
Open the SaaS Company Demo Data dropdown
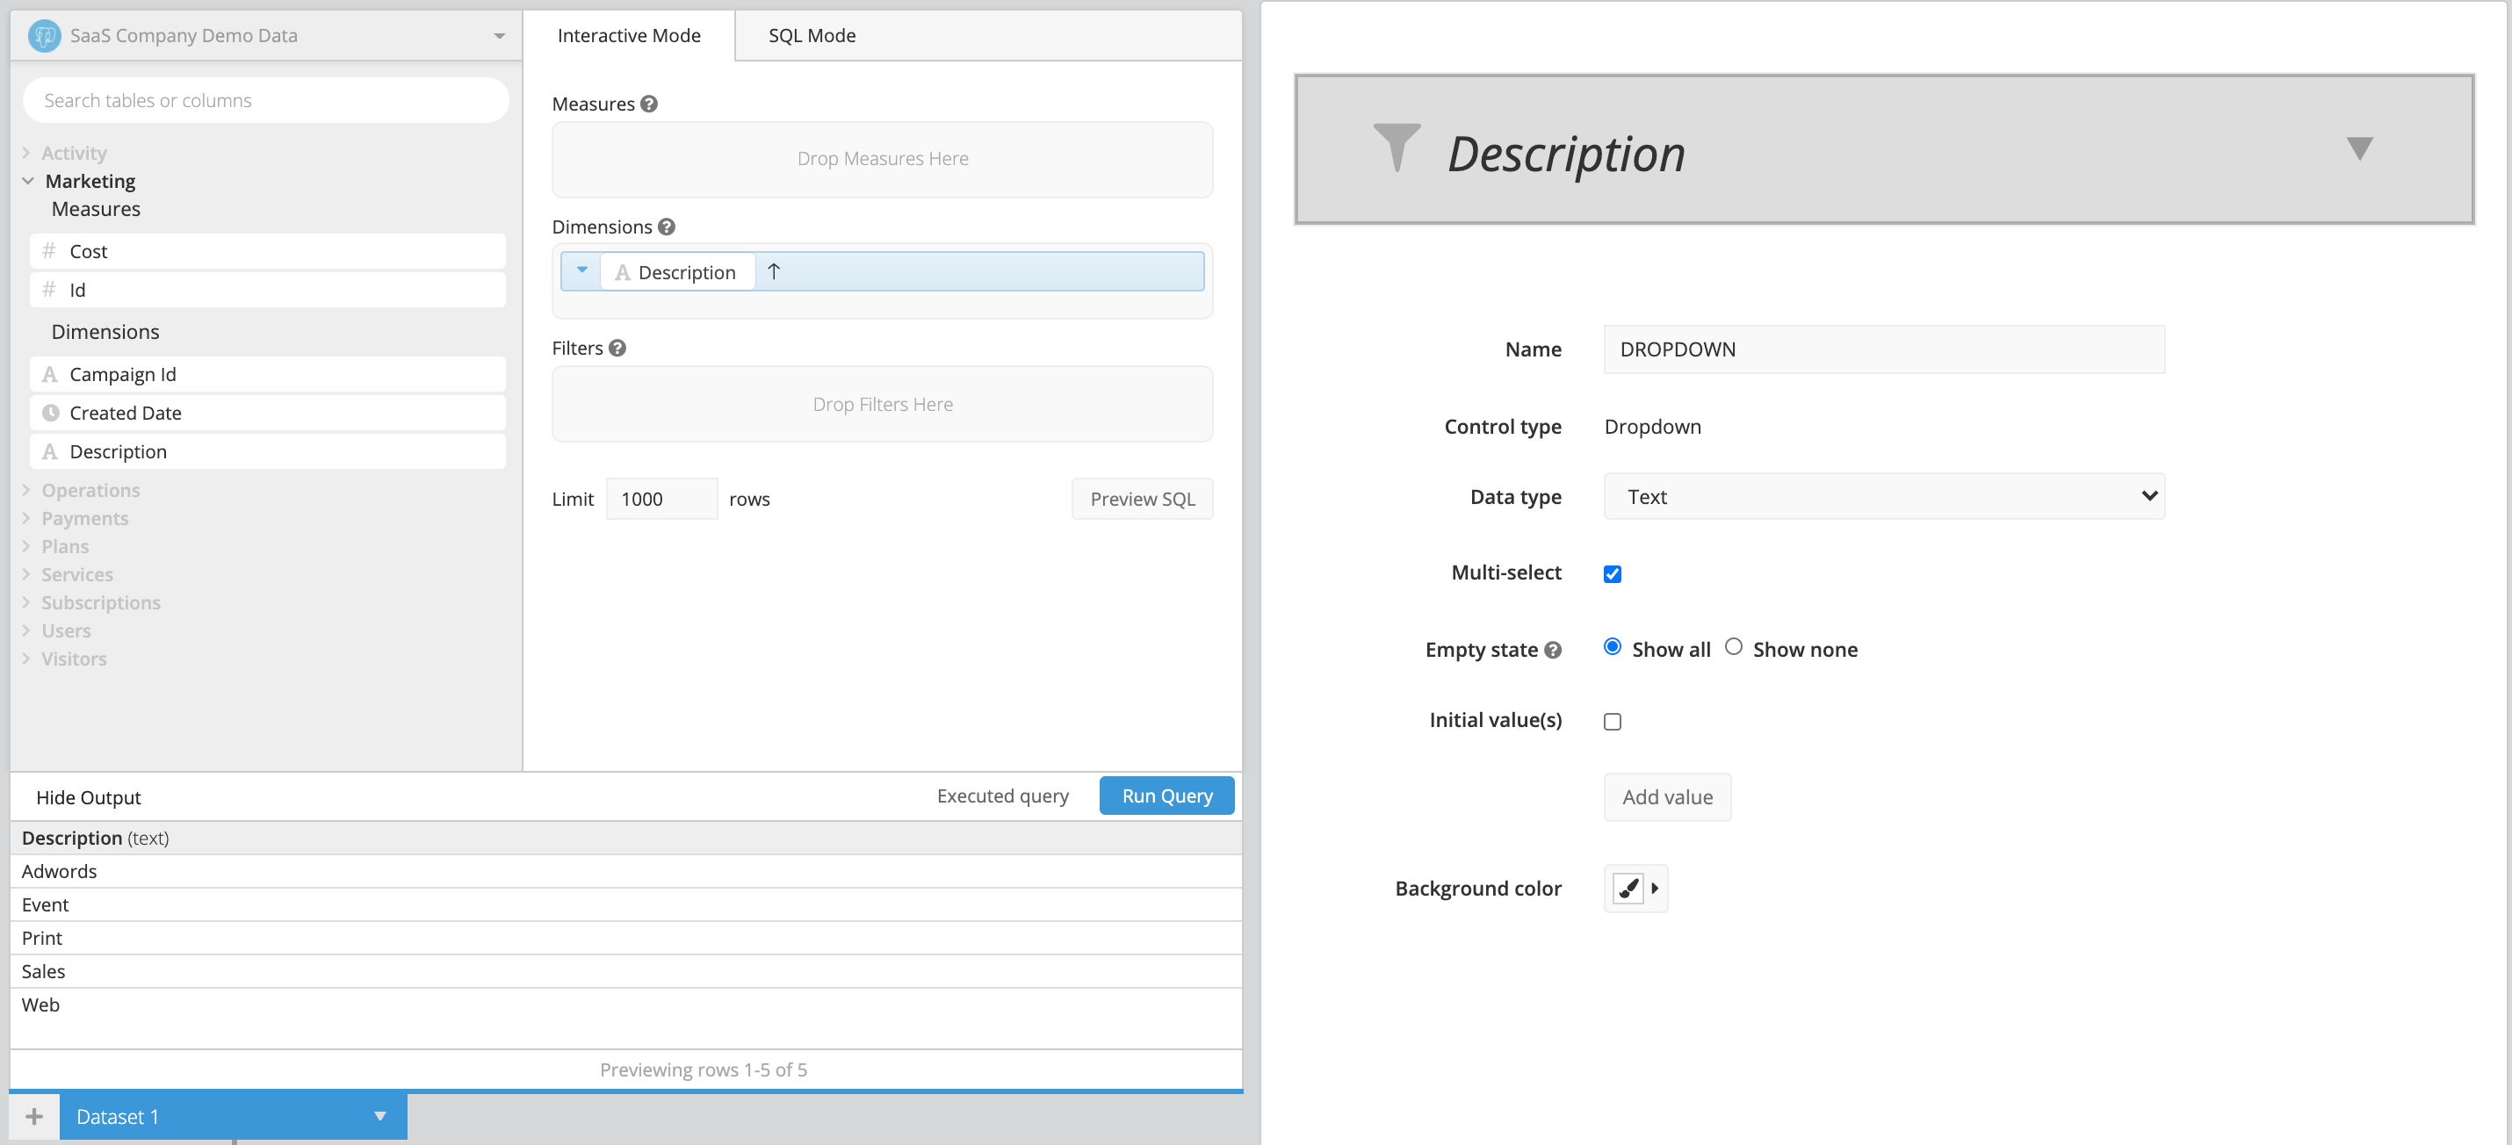(266, 36)
